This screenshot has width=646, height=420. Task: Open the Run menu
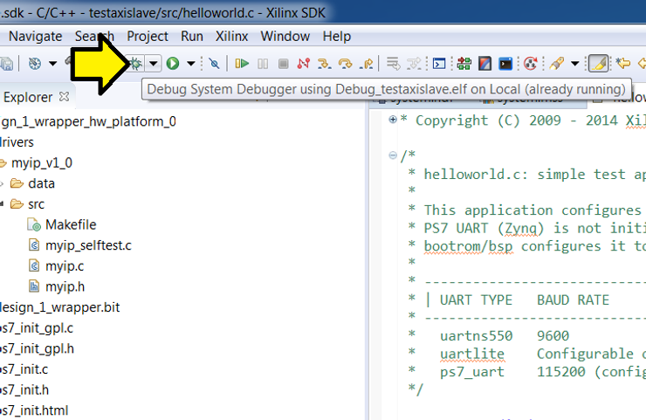(x=192, y=37)
